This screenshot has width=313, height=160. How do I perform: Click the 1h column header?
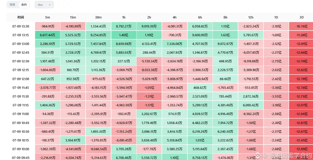[x=124, y=17]
